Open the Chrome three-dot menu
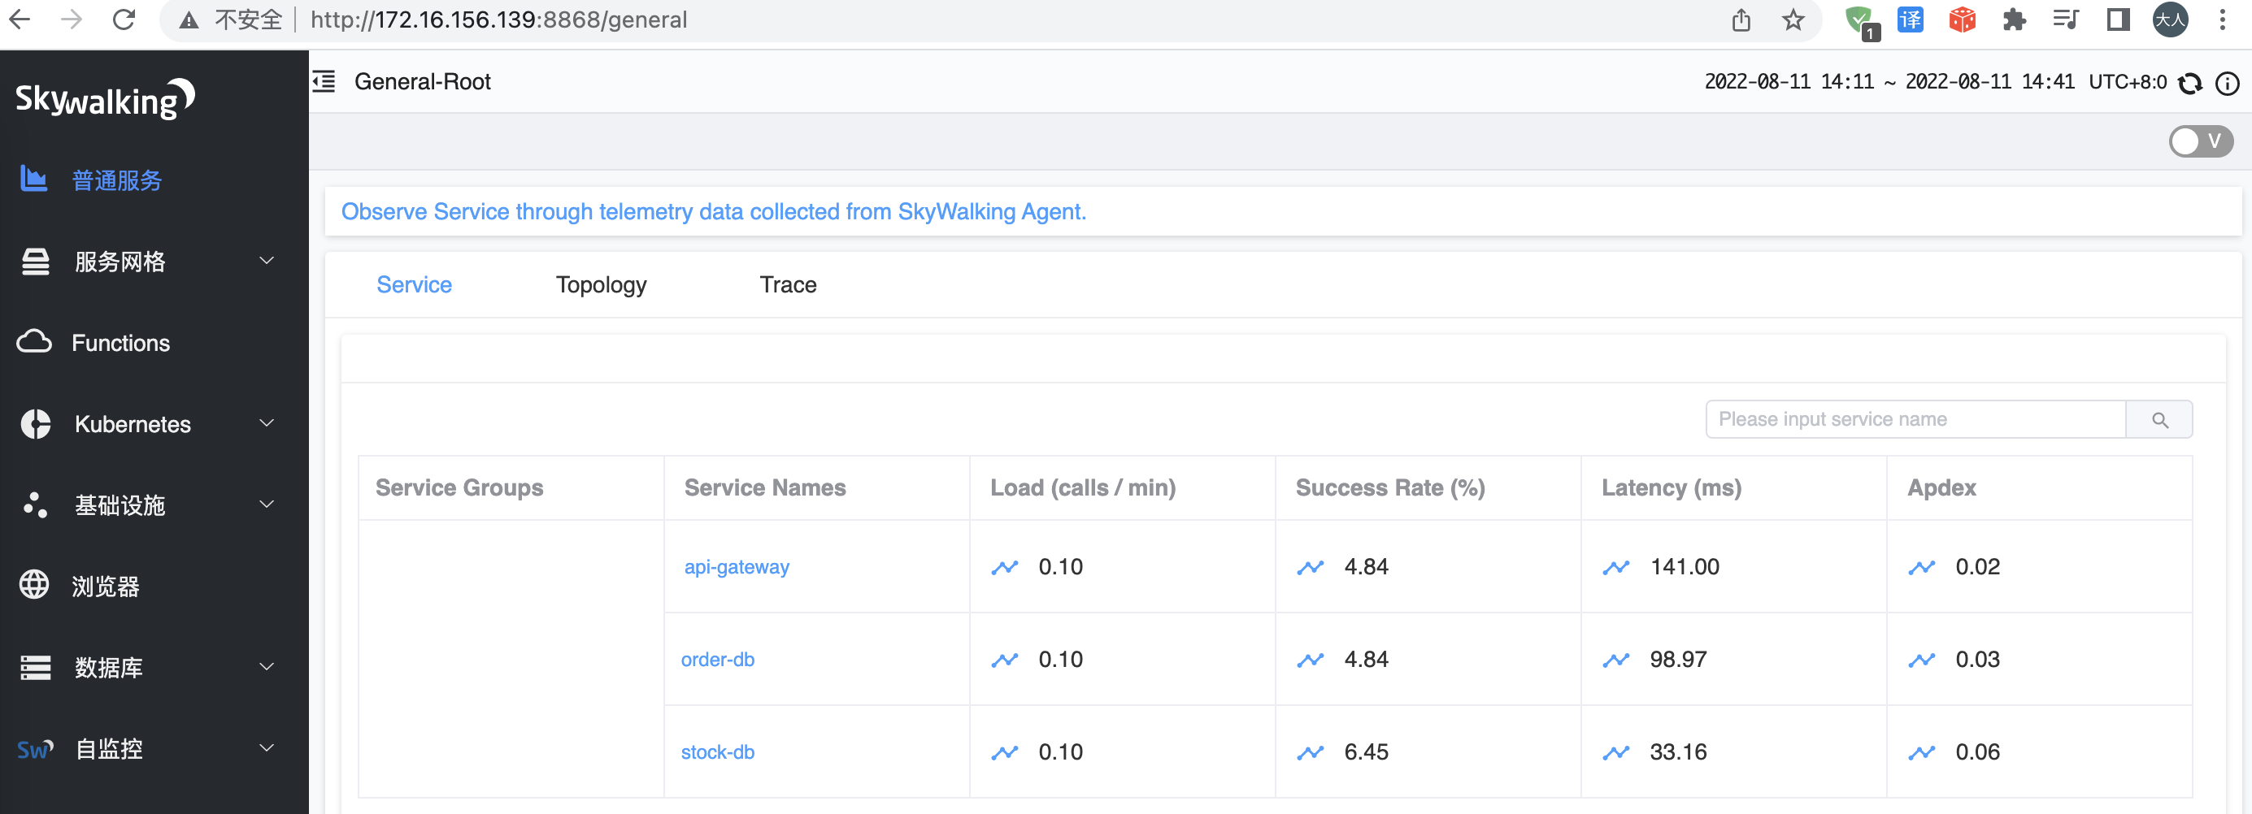2252x814 pixels. 2222,19
